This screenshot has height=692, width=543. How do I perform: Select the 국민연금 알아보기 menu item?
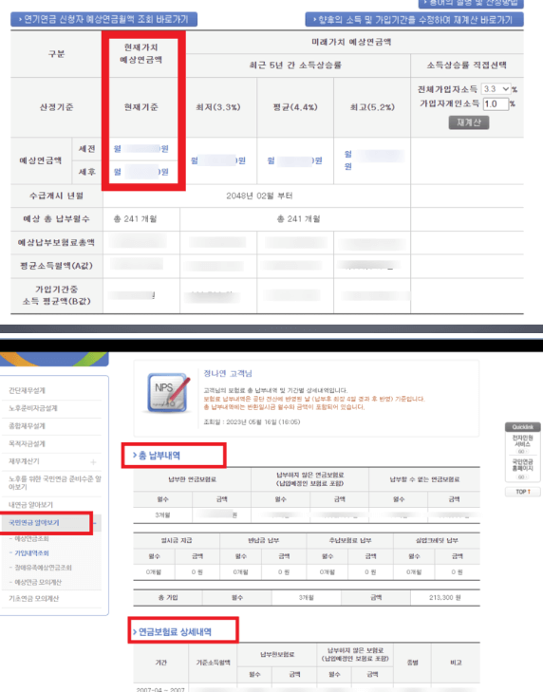pos(34,522)
